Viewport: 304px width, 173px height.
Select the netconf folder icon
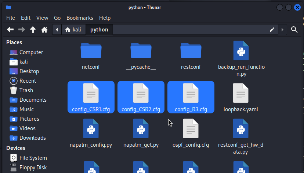(x=91, y=50)
